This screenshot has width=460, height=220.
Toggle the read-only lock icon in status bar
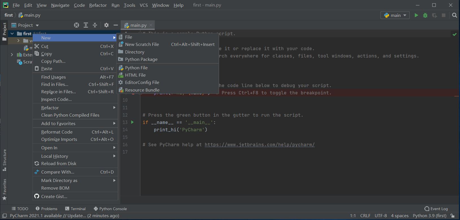point(452,216)
